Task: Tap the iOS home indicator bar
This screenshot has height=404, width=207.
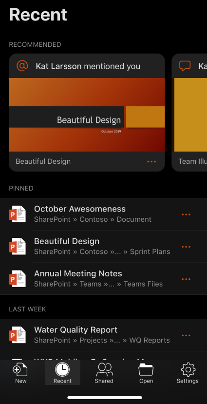Action: click(105, 398)
